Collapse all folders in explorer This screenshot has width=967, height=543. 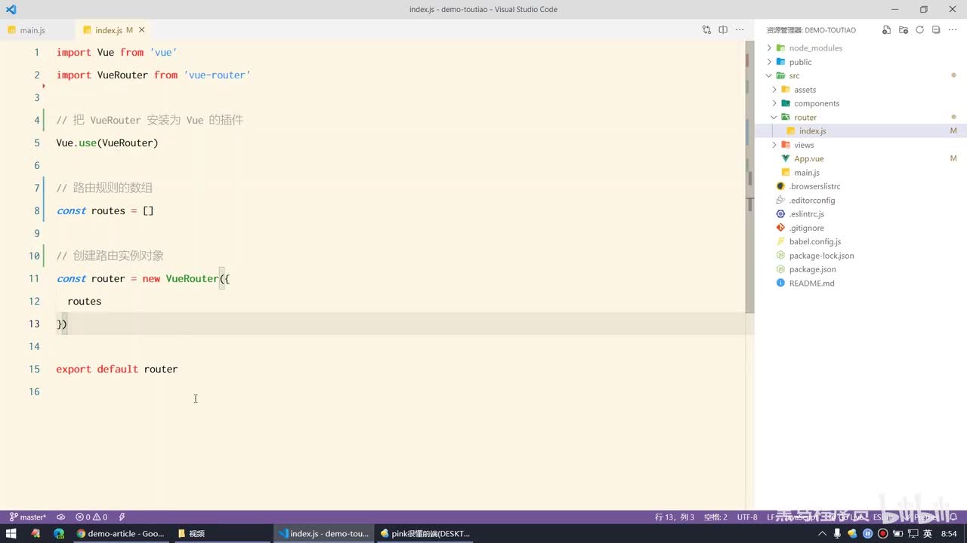tap(936, 30)
